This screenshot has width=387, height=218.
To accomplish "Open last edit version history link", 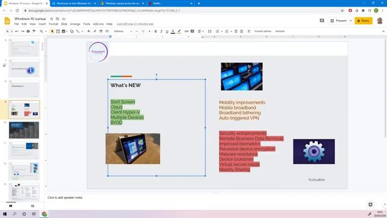I will (135, 24).
